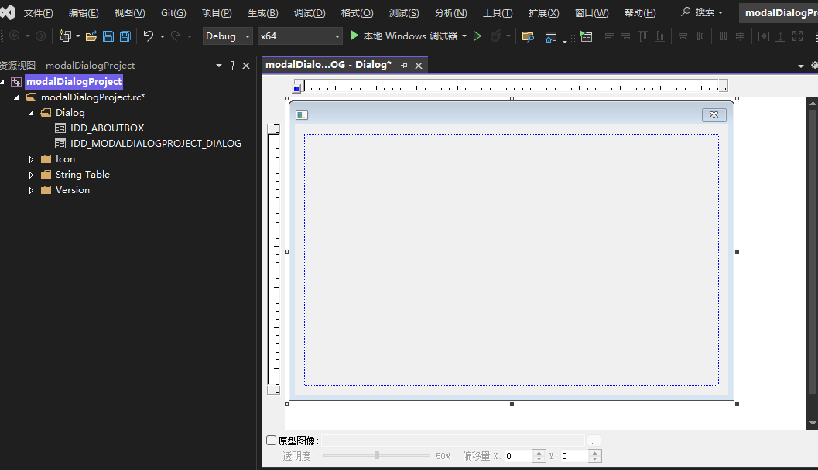
Task: Click the New Project toolbar icon
Action: tap(65, 36)
